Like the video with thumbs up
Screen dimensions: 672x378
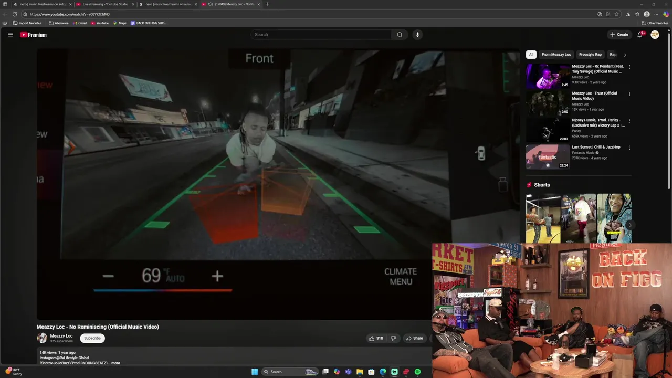[x=376, y=338]
